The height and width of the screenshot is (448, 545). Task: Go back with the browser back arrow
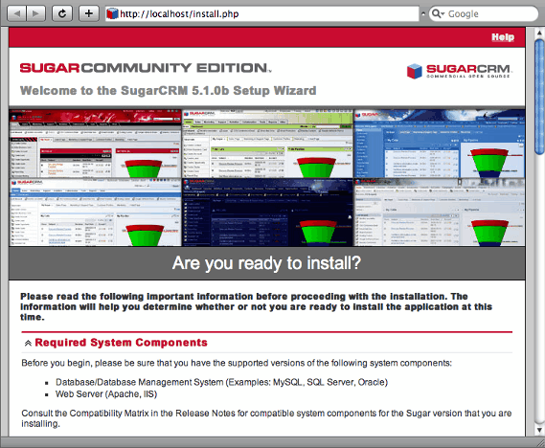click(16, 14)
